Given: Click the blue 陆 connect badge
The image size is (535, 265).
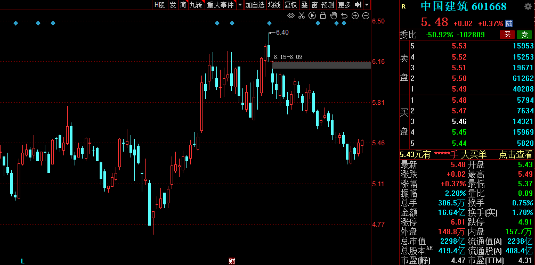Looking at the screenshot, I should click(x=509, y=23).
